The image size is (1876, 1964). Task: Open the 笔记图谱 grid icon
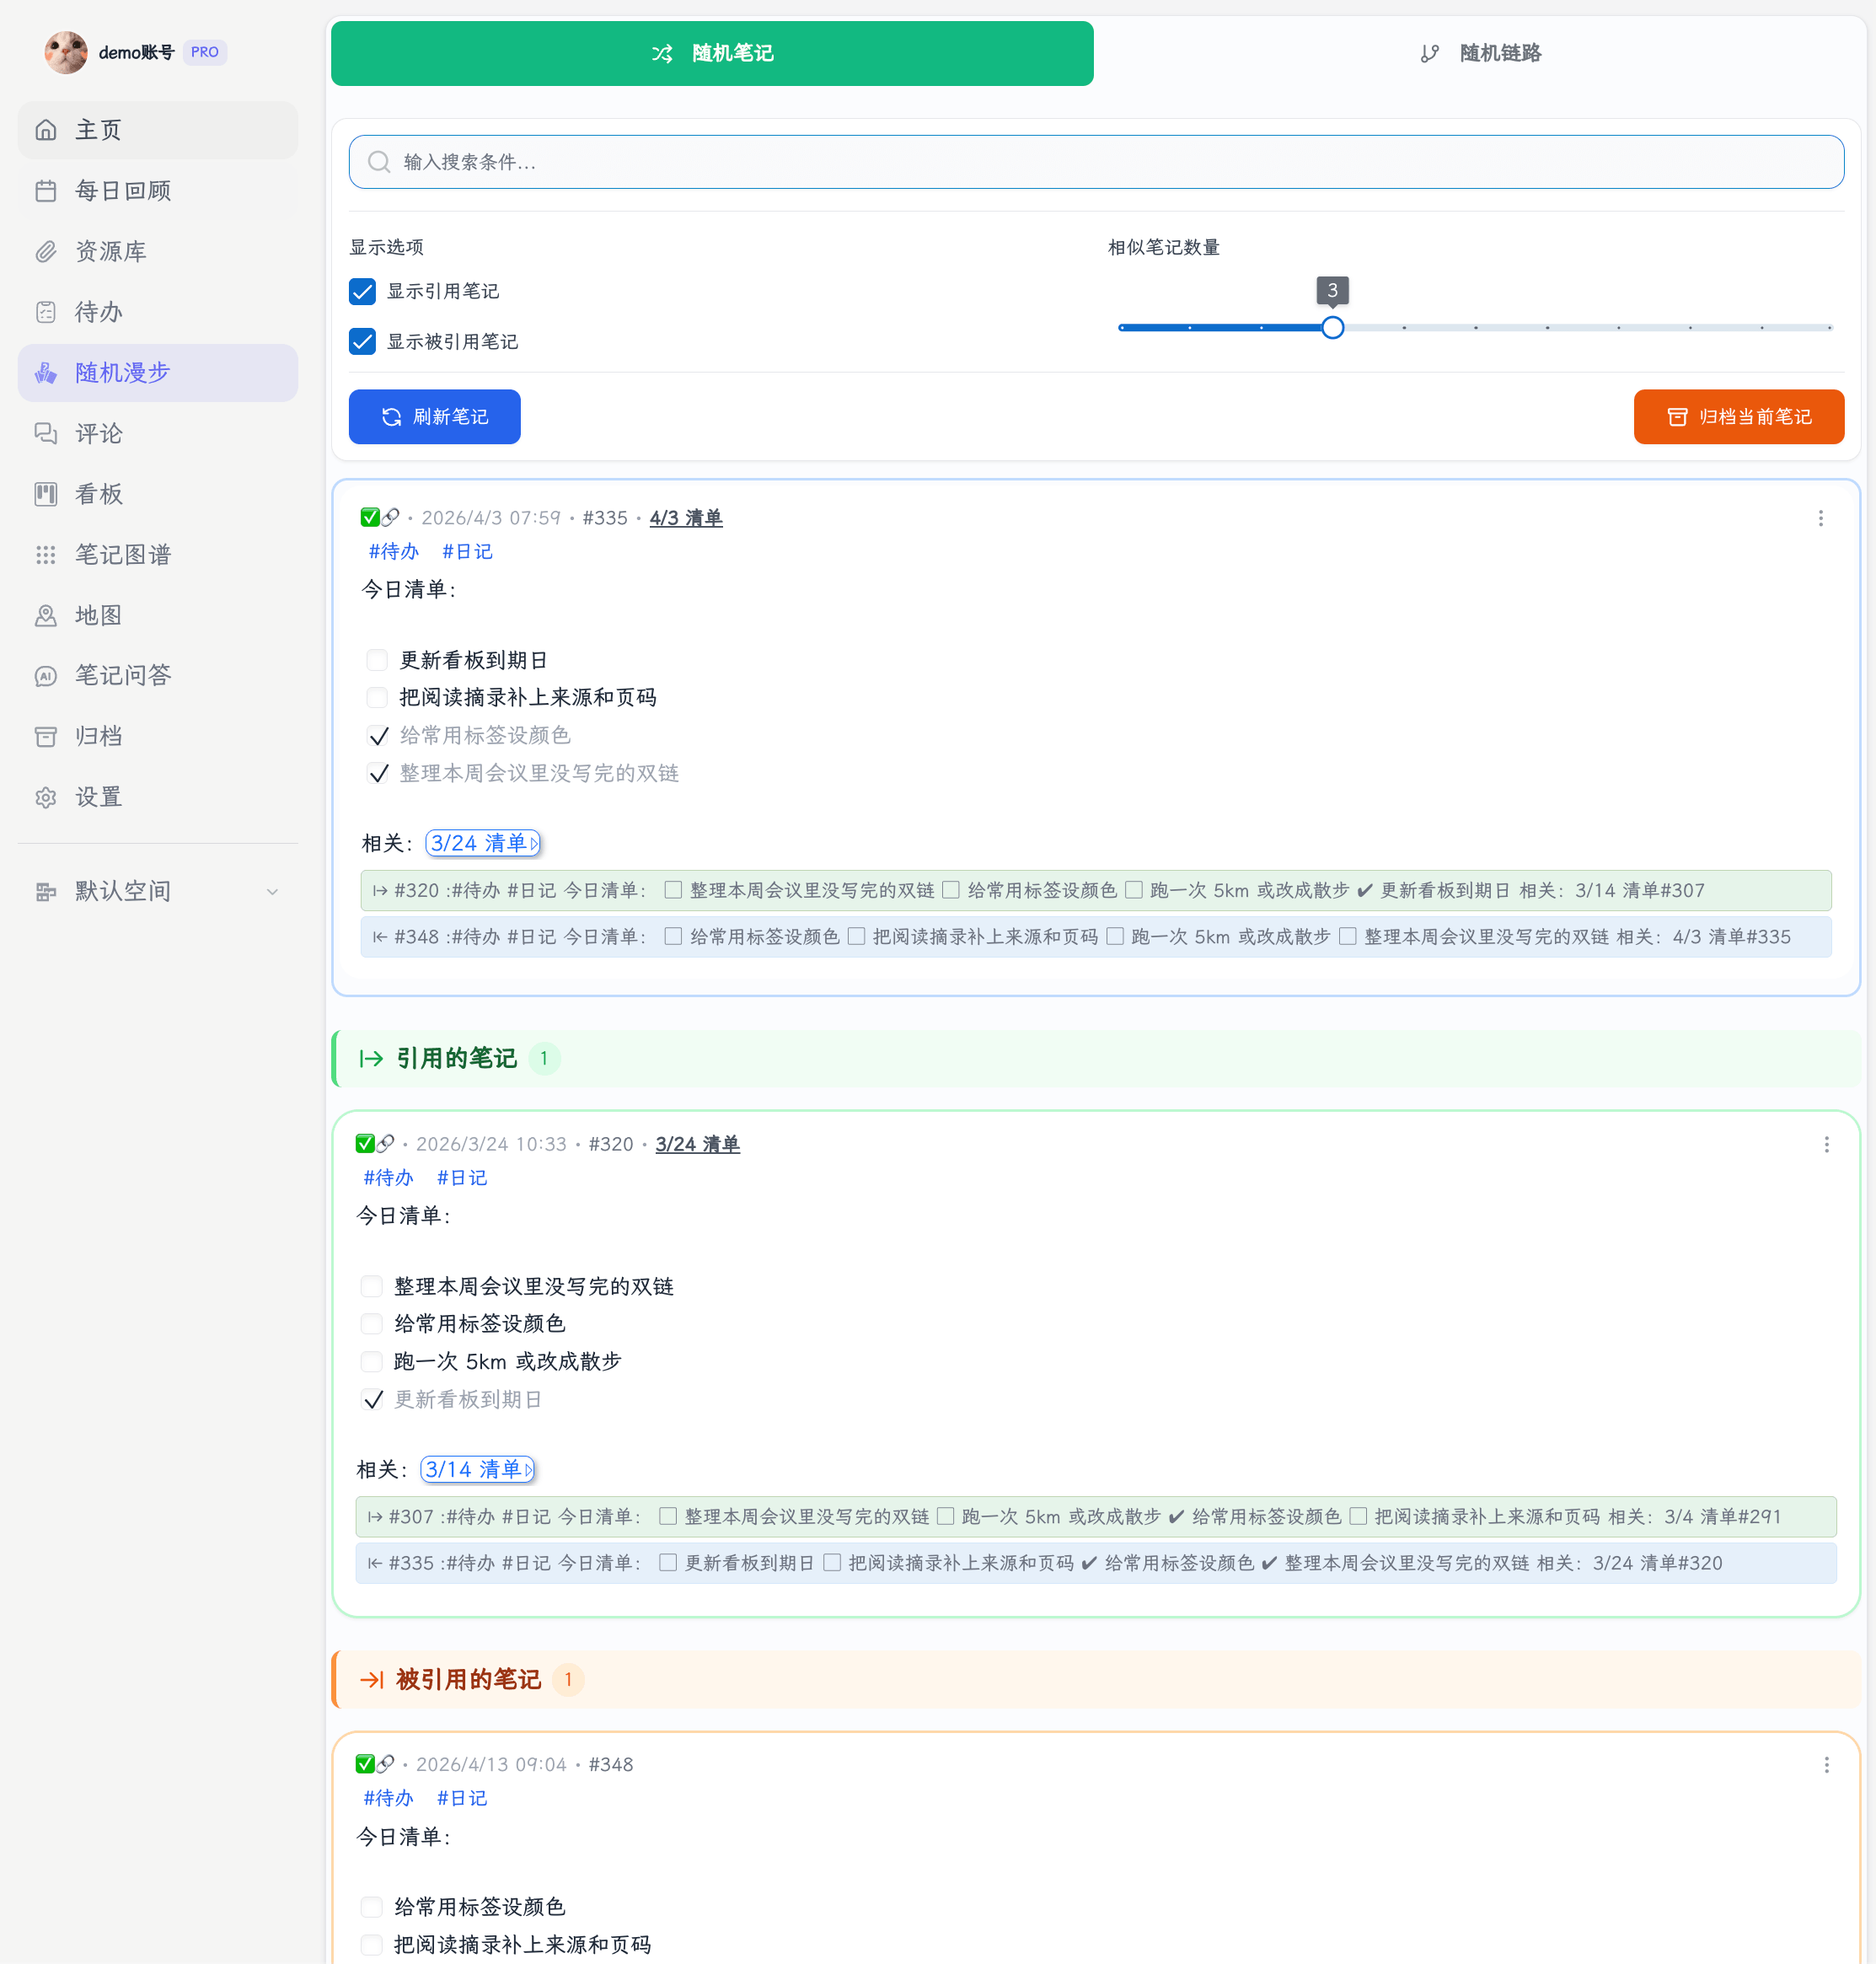pyautogui.click(x=46, y=555)
